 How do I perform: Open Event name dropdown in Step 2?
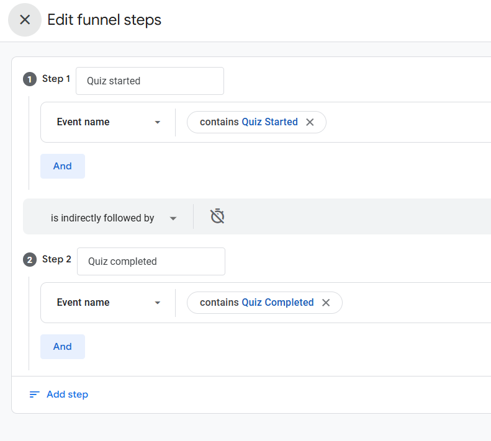point(109,303)
